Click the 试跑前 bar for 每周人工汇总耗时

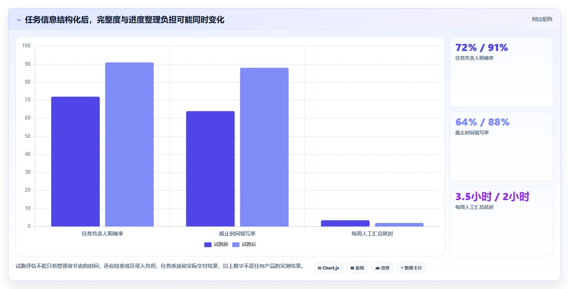pyautogui.click(x=345, y=223)
